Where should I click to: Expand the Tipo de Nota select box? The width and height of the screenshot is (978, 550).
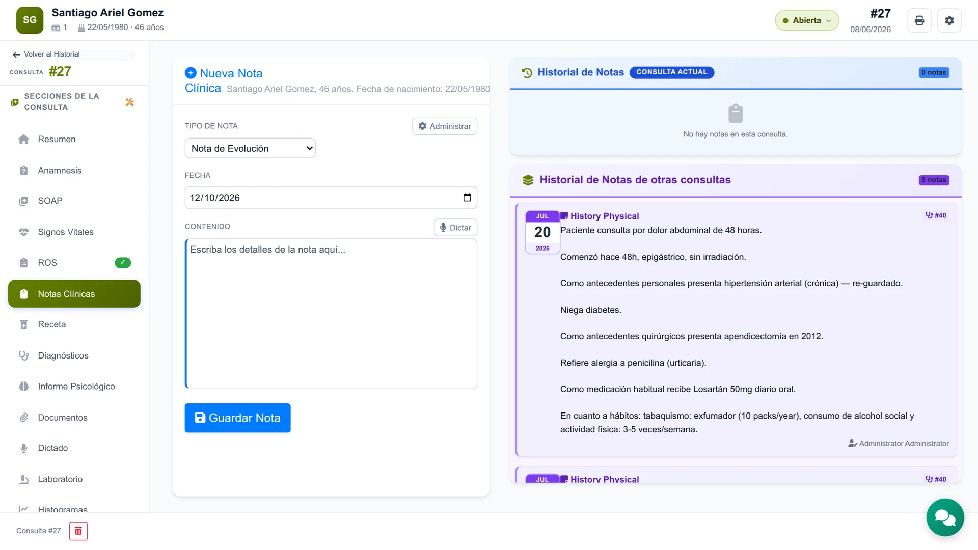tap(250, 148)
